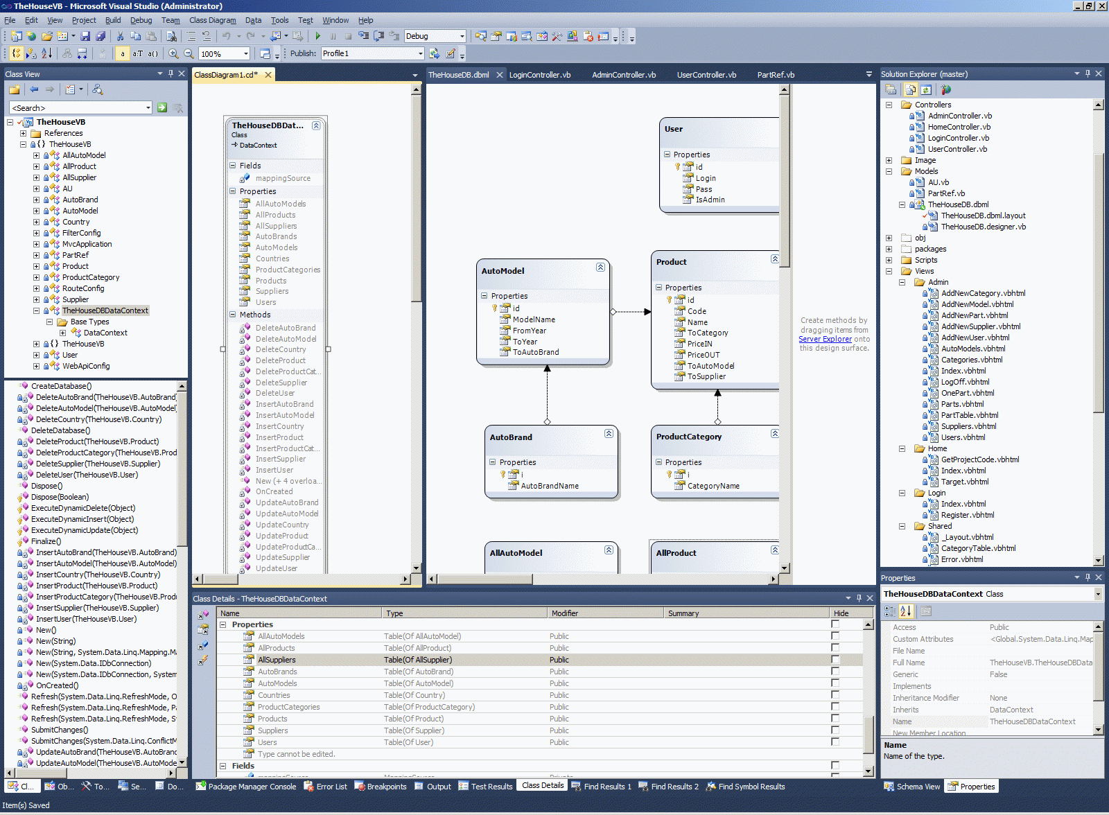Screen dimensions: 1109x815
Task: Collapse the Properties group in Class Details
Action: coord(223,624)
